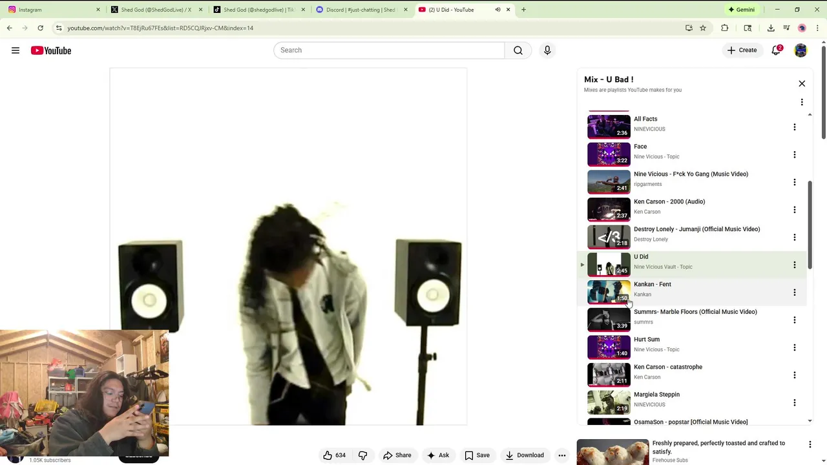Play Face by Nine Vicious
Screen dimensions: 827x465
click(x=609, y=154)
